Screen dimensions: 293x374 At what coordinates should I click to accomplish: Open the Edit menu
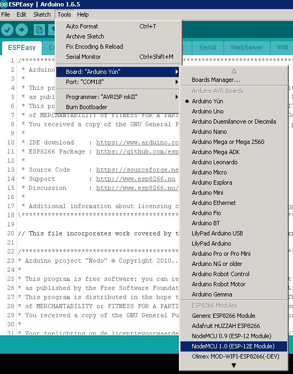click(x=21, y=14)
